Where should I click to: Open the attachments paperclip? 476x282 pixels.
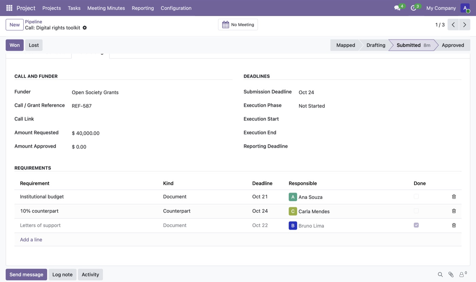[451, 275]
